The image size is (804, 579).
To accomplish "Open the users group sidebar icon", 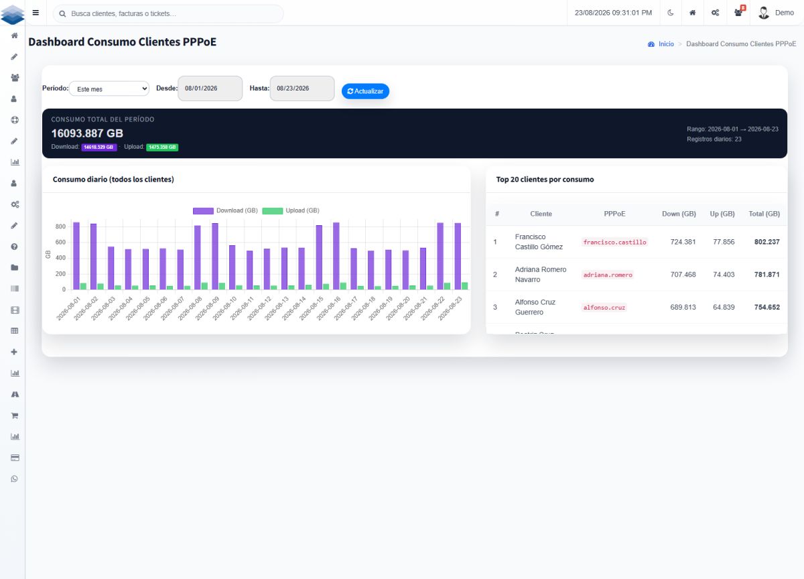I will click(15, 78).
